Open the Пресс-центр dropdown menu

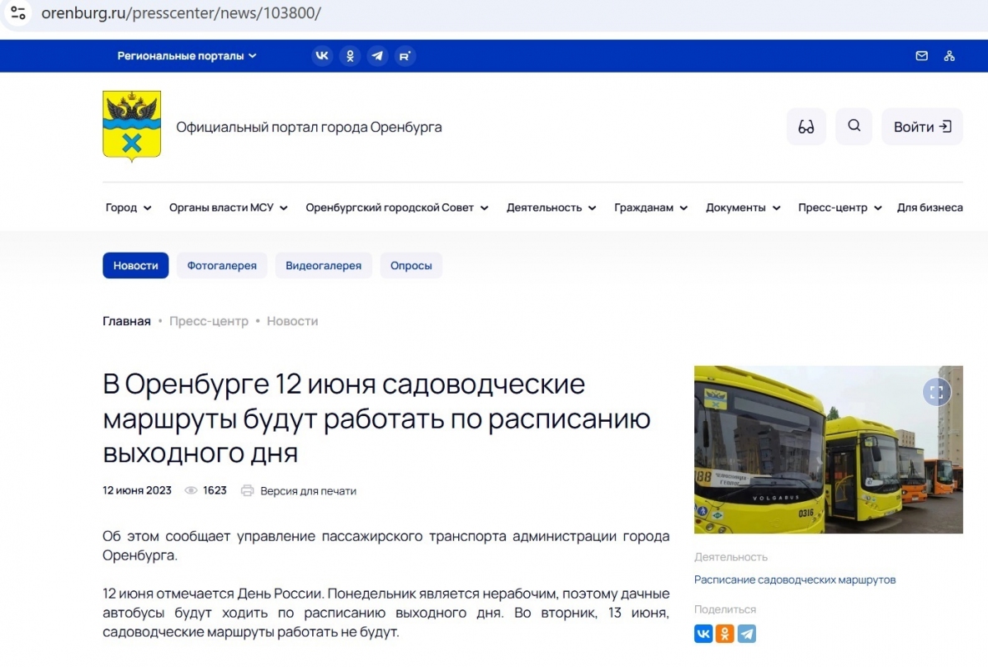coord(839,208)
